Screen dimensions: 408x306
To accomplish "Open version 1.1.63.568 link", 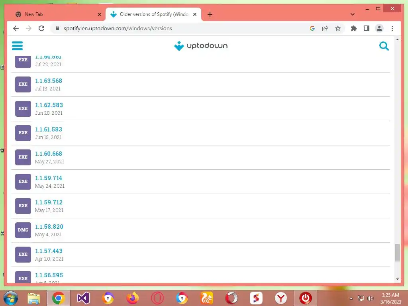I will [48, 81].
